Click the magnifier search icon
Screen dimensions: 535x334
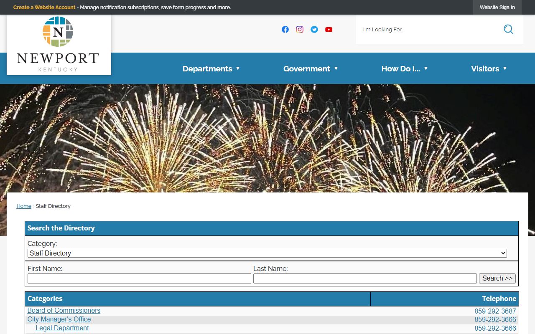508,29
